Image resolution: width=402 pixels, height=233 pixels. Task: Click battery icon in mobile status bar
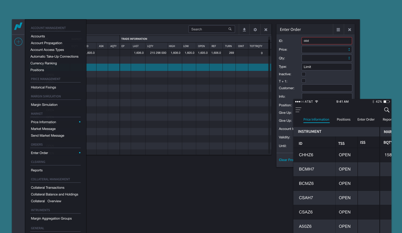387,102
